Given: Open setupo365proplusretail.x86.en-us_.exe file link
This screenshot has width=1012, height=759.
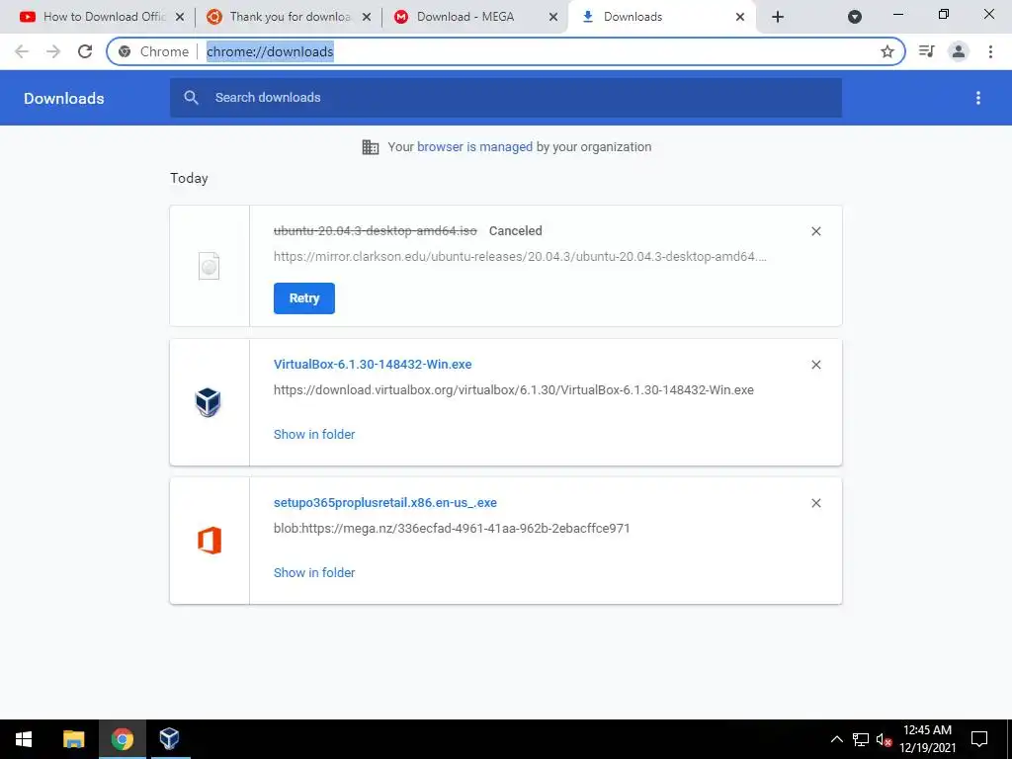Looking at the screenshot, I should tap(385, 502).
